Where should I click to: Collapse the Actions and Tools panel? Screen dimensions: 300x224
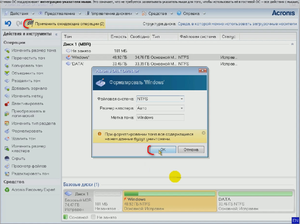56,34
